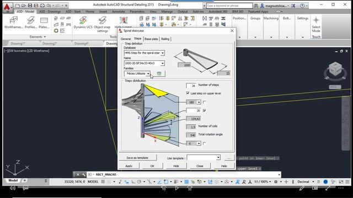Toggle the checkbox next to the 0 dropdown
The image size is (353, 198).
click(205, 143)
